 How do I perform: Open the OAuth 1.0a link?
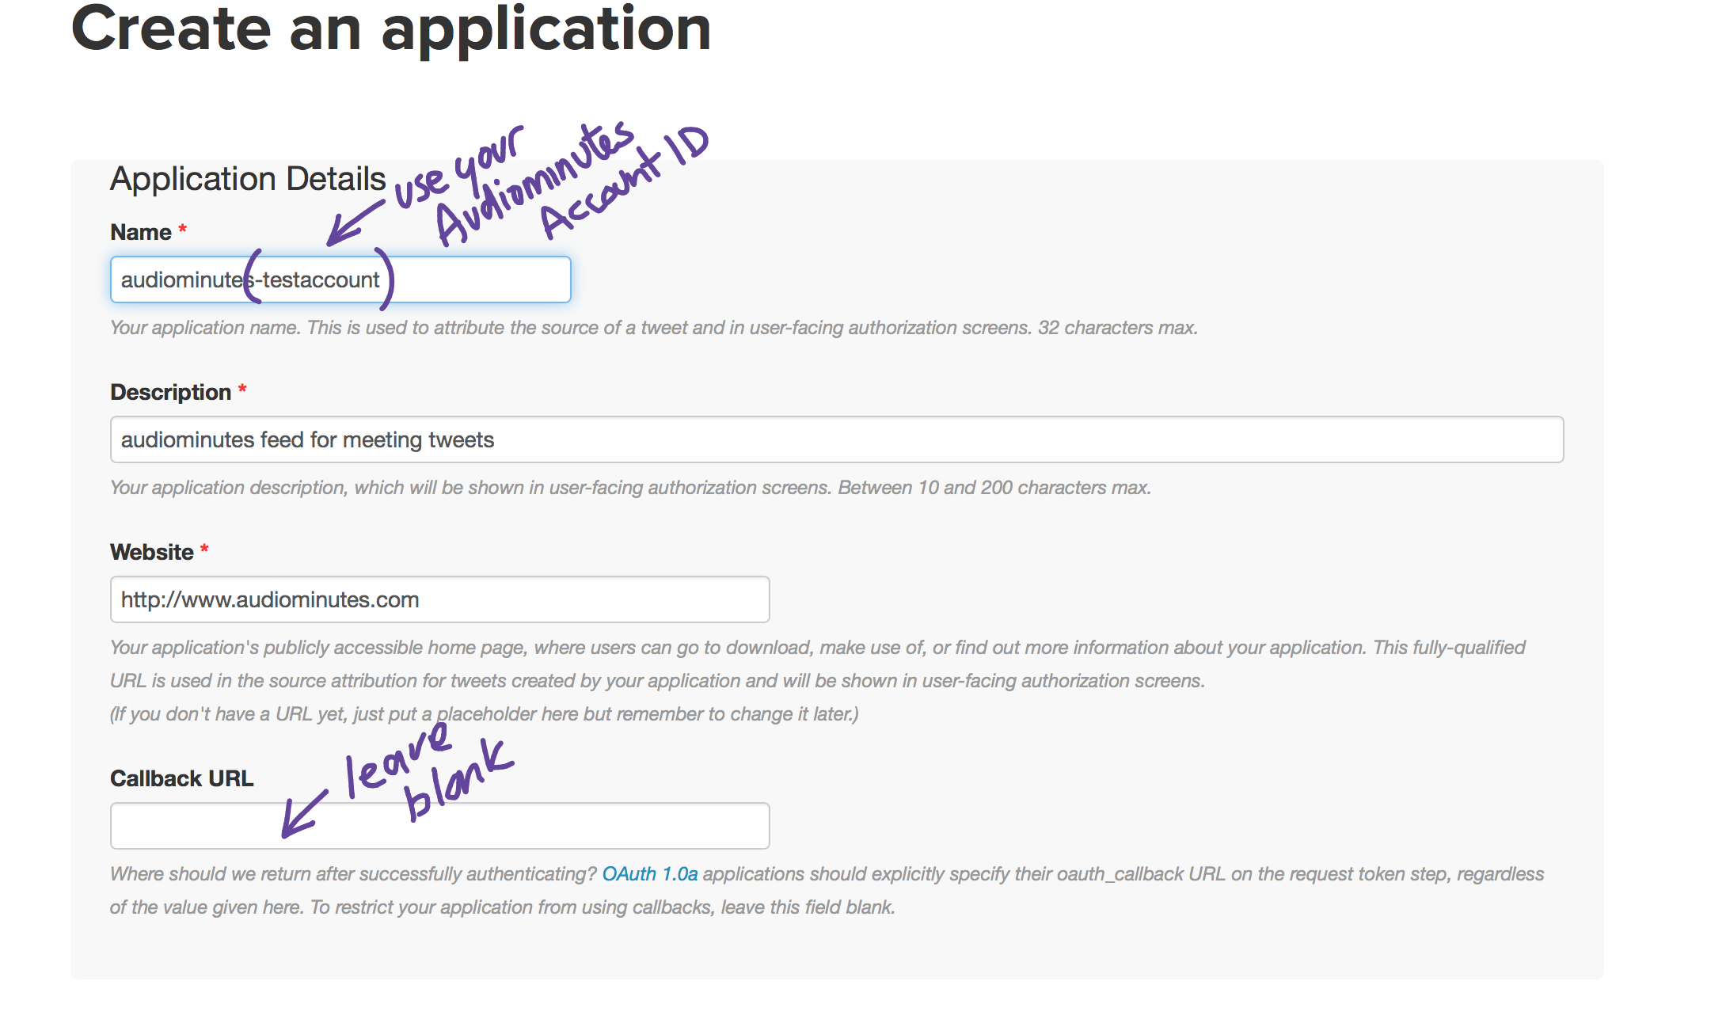click(x=650, y=874)
